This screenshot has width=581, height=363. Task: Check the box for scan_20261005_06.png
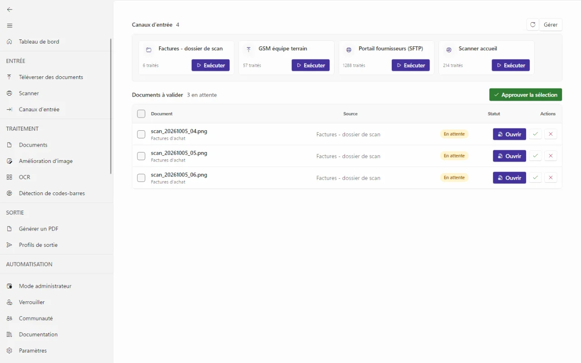tap(141, 178)
